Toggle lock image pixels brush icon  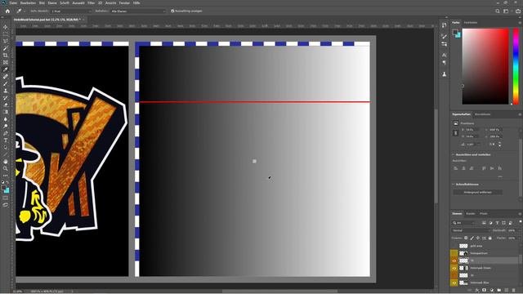472,238
